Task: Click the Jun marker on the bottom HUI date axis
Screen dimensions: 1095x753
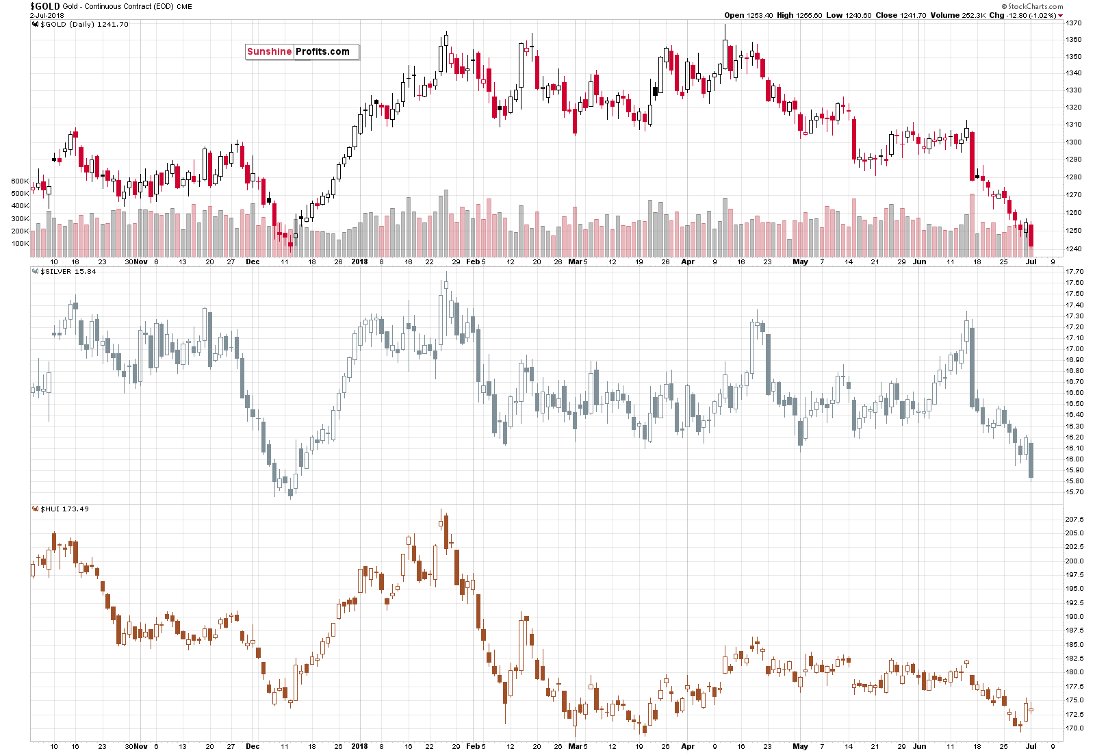Action: 919,746
